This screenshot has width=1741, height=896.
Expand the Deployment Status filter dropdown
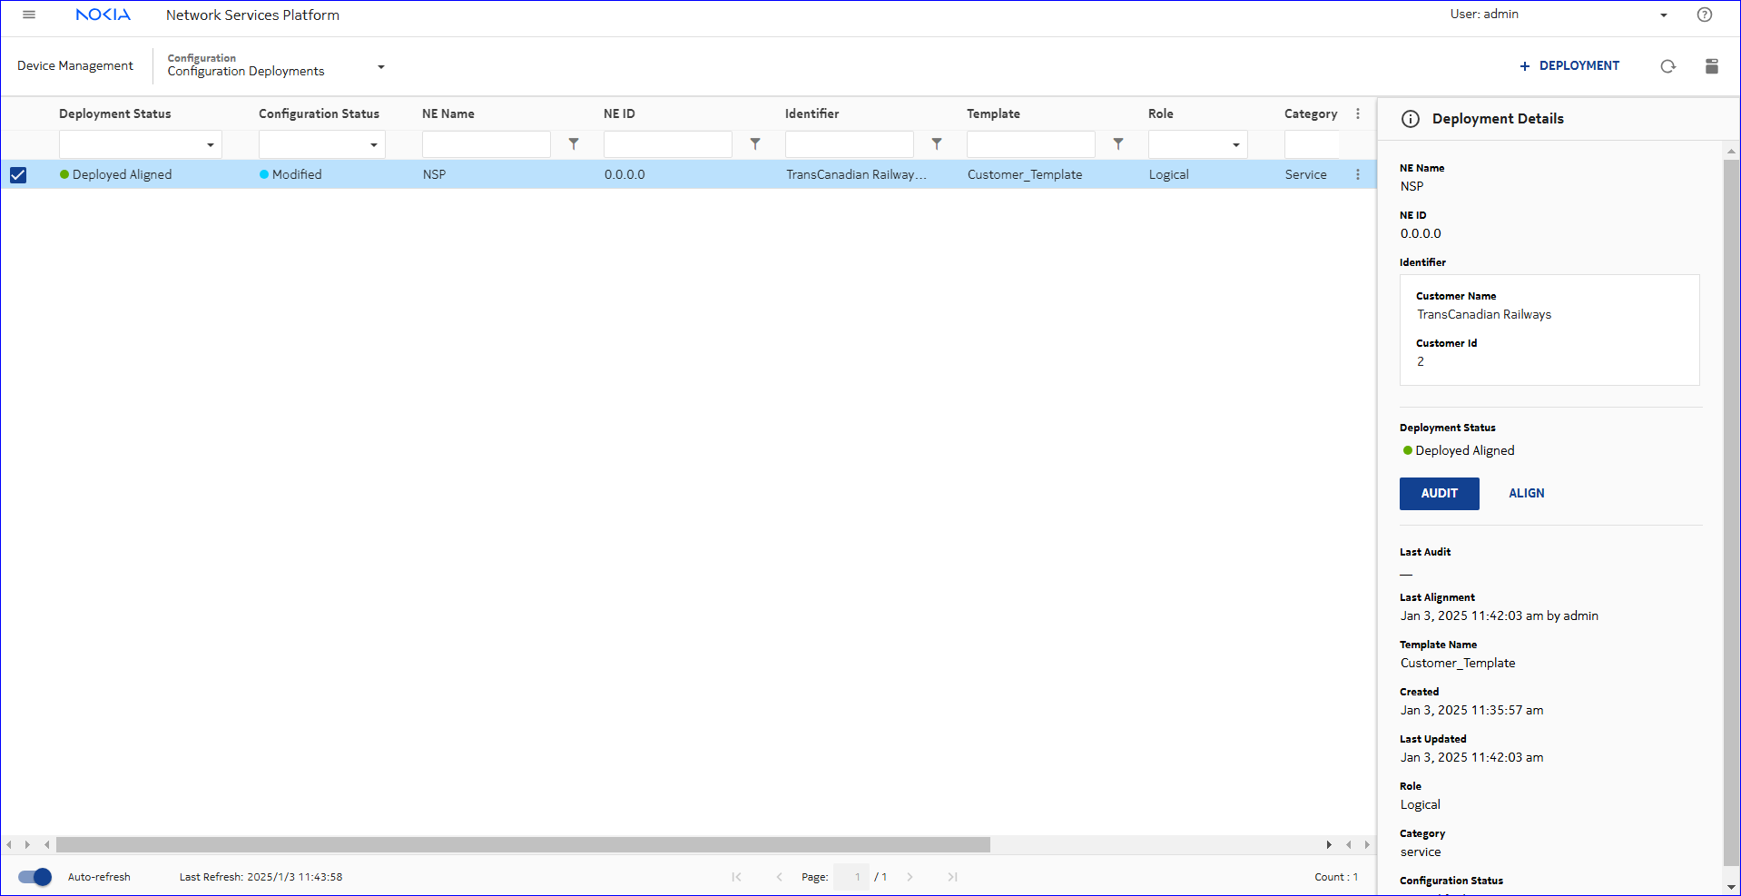click(210, 145)
